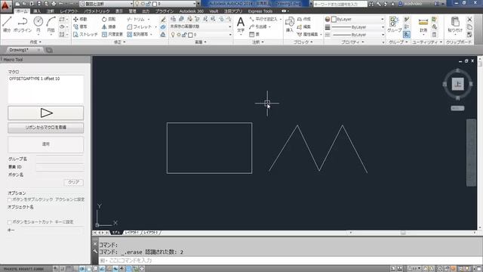Click the Erase pencil icon in Modify panel
This screenshot has height=272, width=483.
(163, 20)
